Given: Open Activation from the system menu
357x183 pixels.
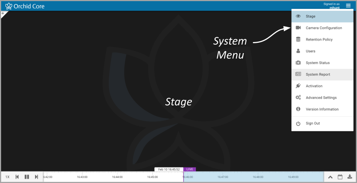Looking at the screenshot, I should (322, 86).
